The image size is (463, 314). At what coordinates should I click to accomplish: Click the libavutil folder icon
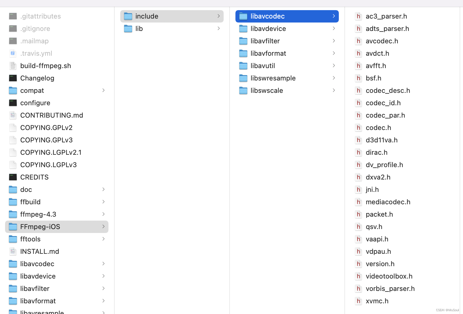pyautogui.click(x=243, y=66)
